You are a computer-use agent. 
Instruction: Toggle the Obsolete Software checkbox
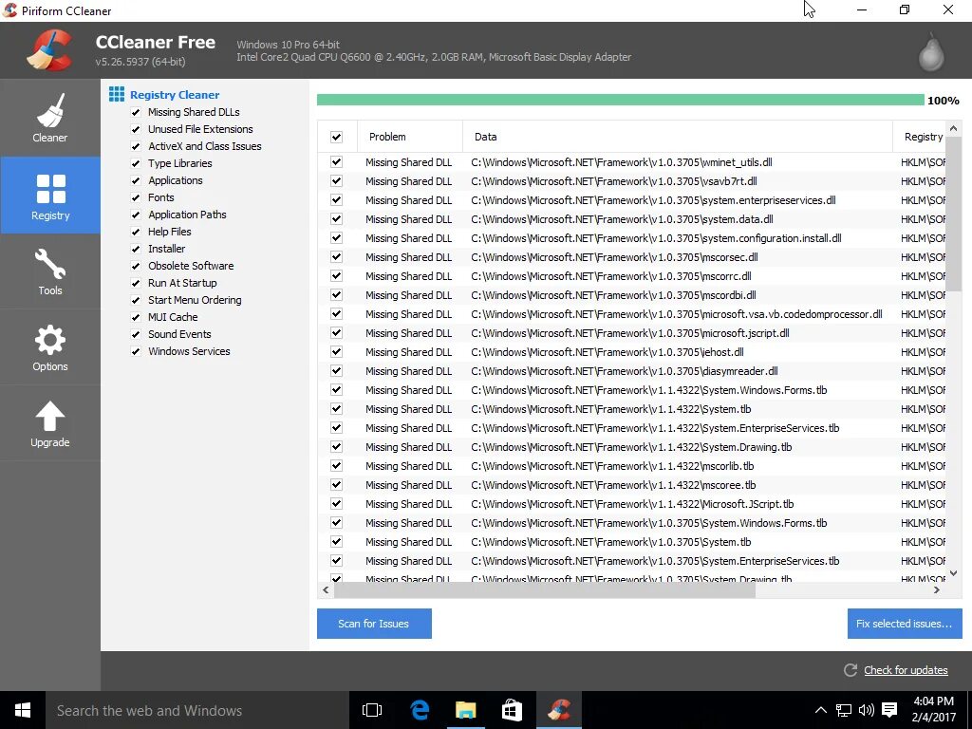point(136,266)
